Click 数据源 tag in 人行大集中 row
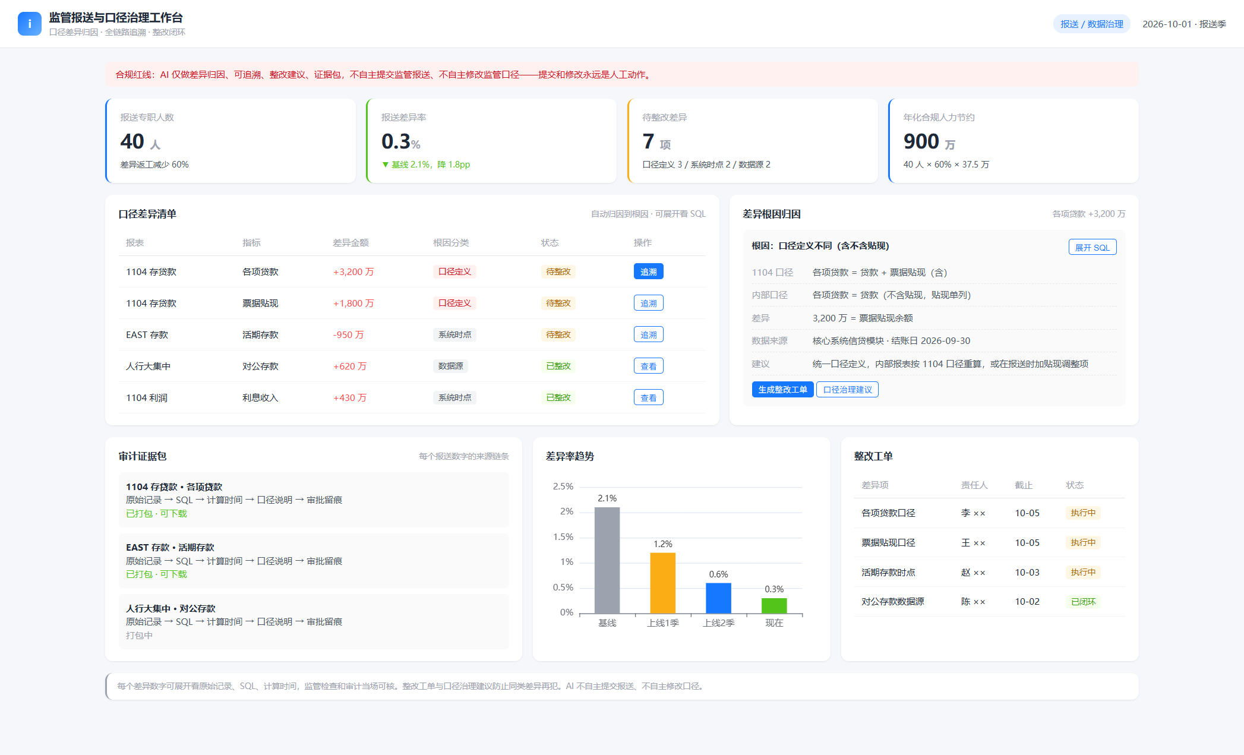This screenshot has height=755, width=1244. coord(450,366)
